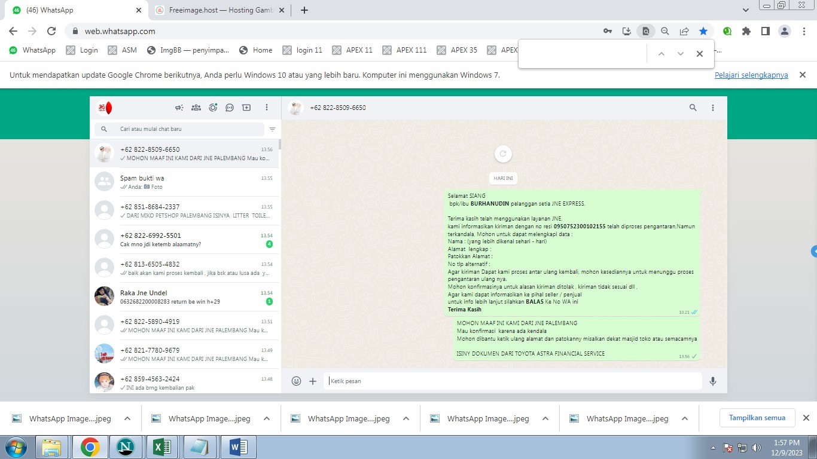Reload the current page
The width and height of the screenshot is (817, 459).
tap(51, 31)
